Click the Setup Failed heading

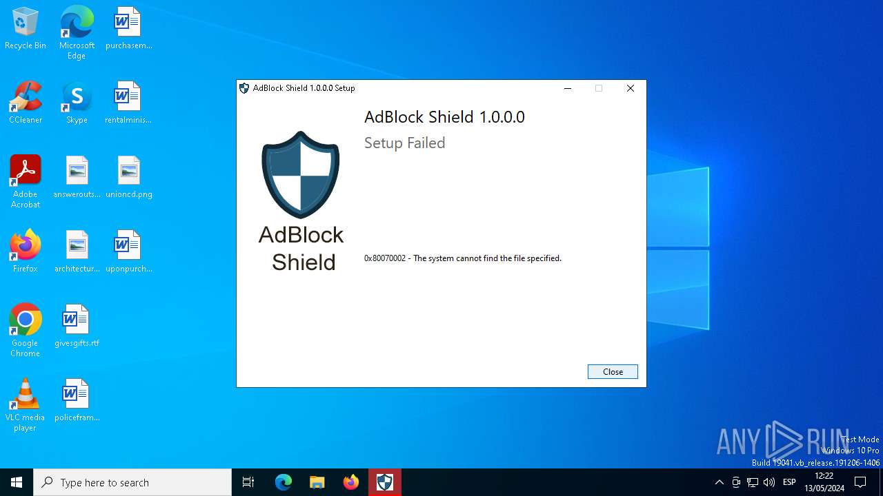click(405, 143)
